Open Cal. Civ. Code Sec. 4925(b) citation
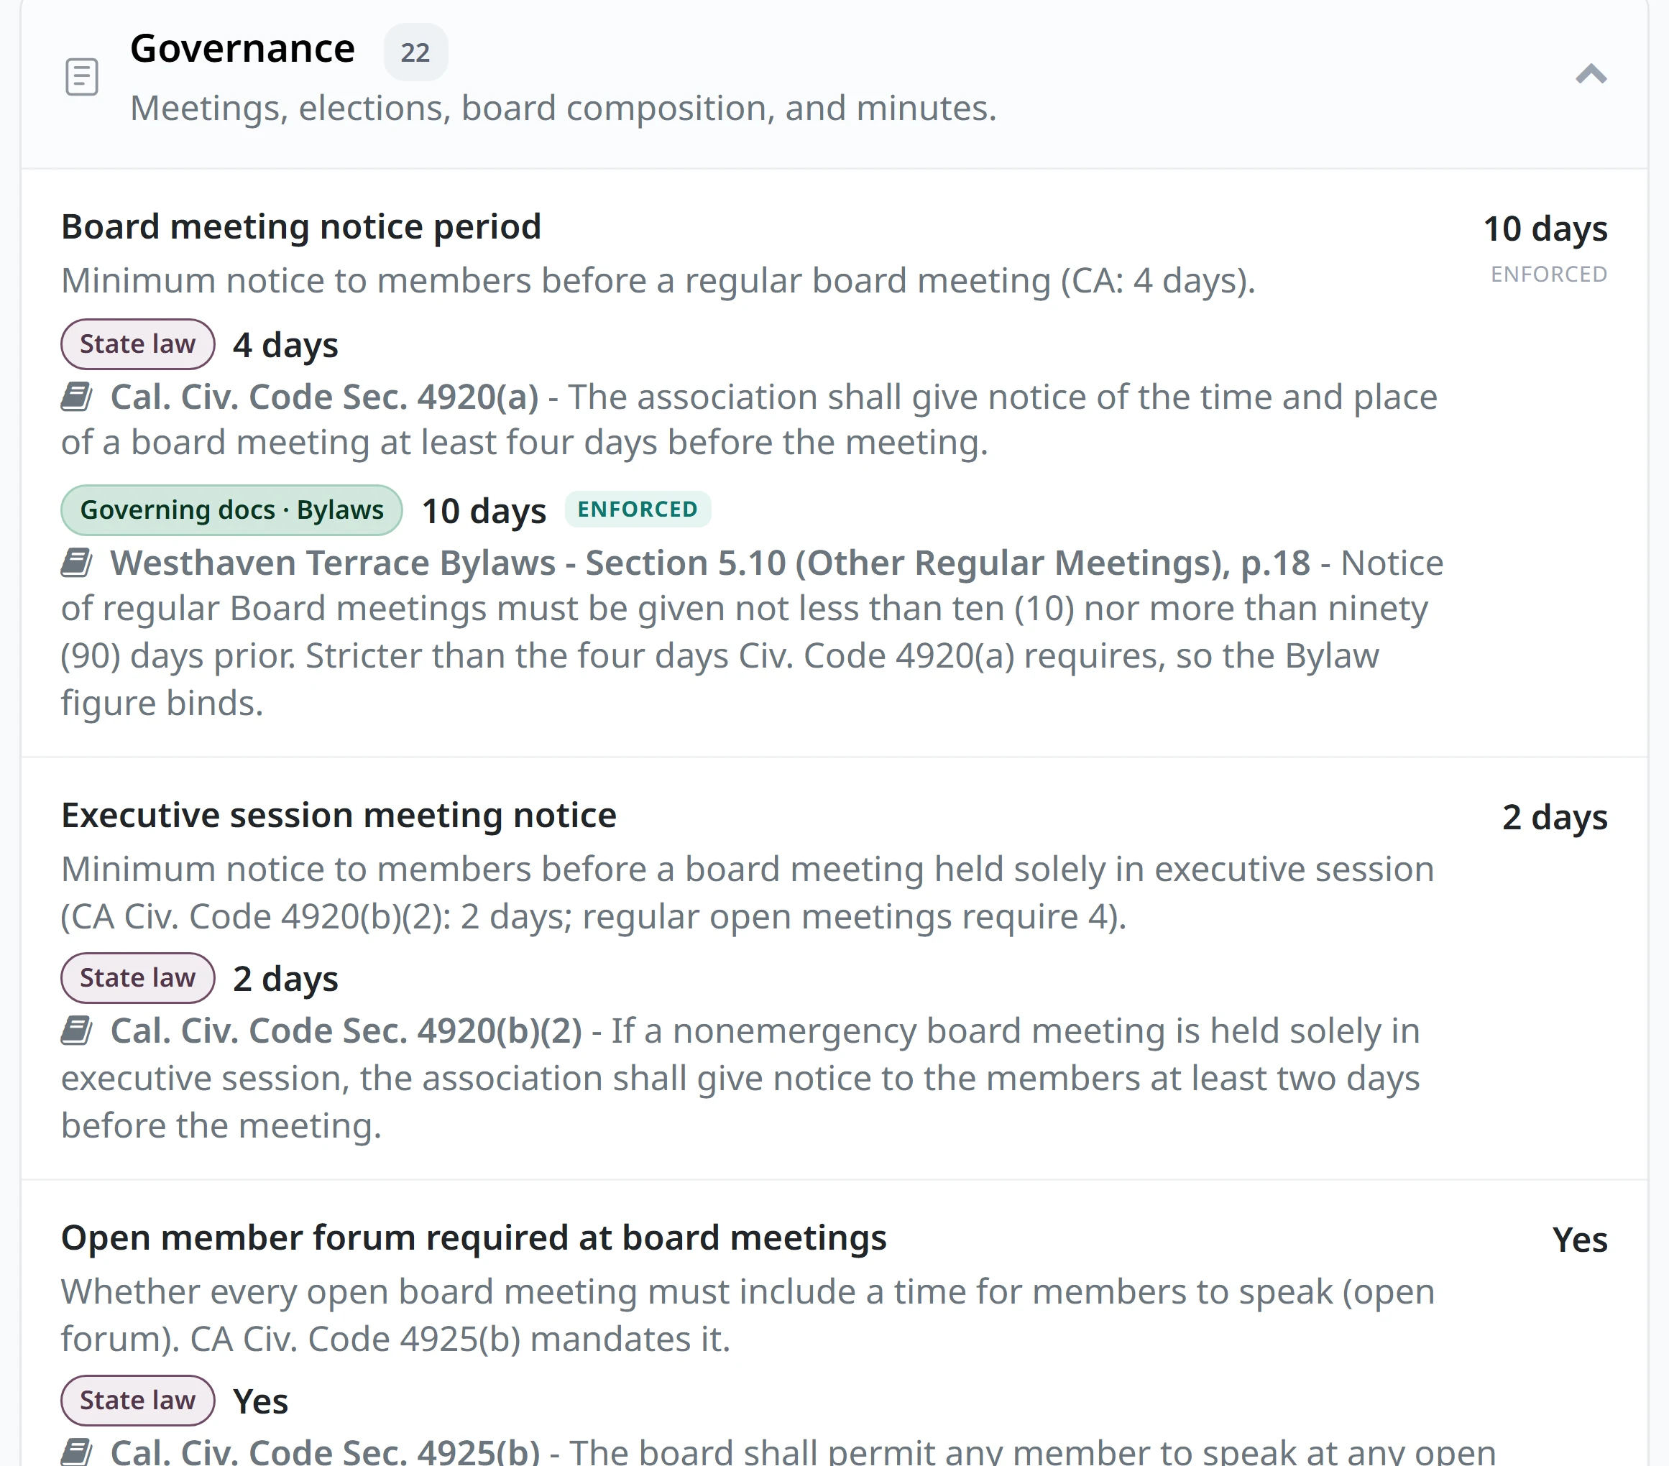The width and height of the screenshot is (1669, 1466). 325,1452
